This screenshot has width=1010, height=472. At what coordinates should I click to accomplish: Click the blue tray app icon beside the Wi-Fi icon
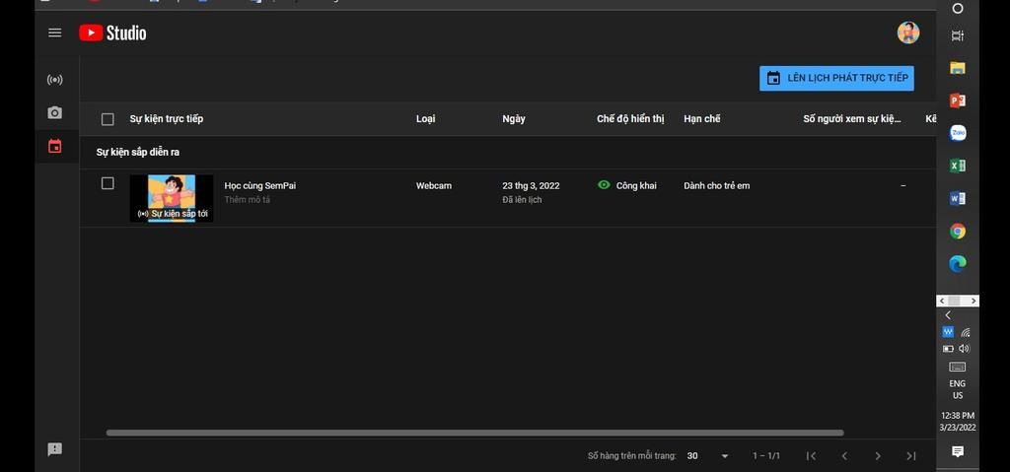point(948,332)
